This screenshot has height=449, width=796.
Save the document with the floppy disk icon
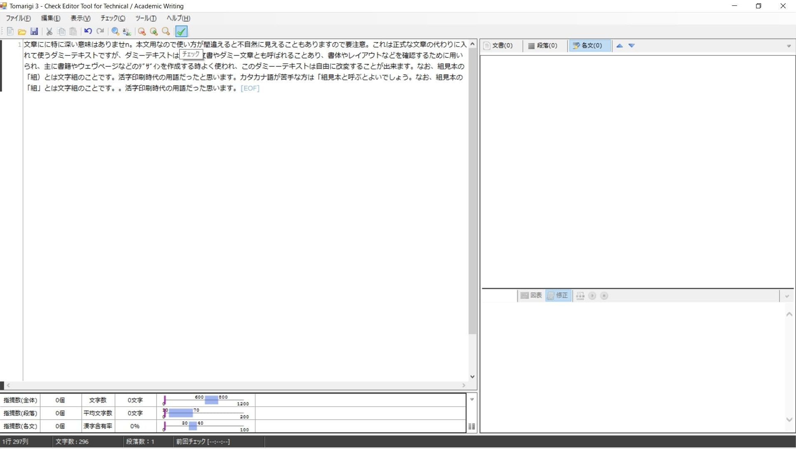(x=34, y=31)
